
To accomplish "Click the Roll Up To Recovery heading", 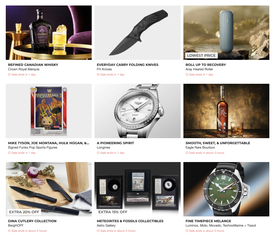I will click(206, 65).
